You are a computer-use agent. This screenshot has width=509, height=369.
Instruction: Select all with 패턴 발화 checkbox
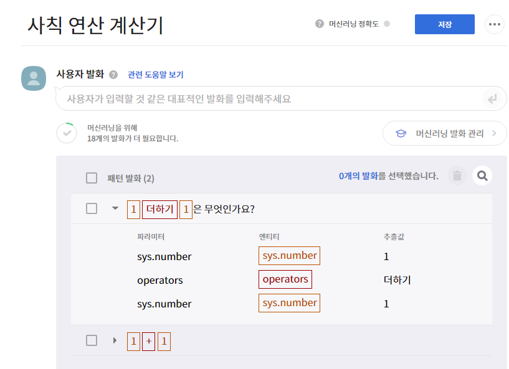coord(92,178)
